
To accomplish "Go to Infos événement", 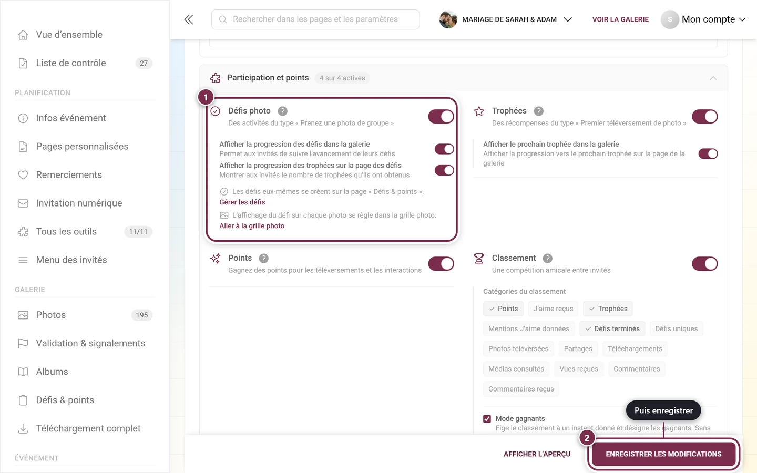I will (84, 118).
